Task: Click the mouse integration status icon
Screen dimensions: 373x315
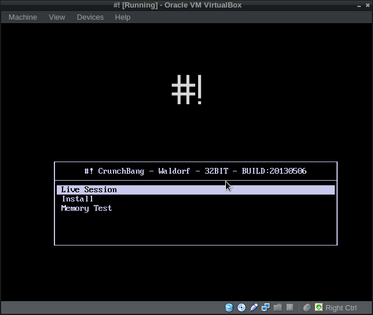Action: 307,307
